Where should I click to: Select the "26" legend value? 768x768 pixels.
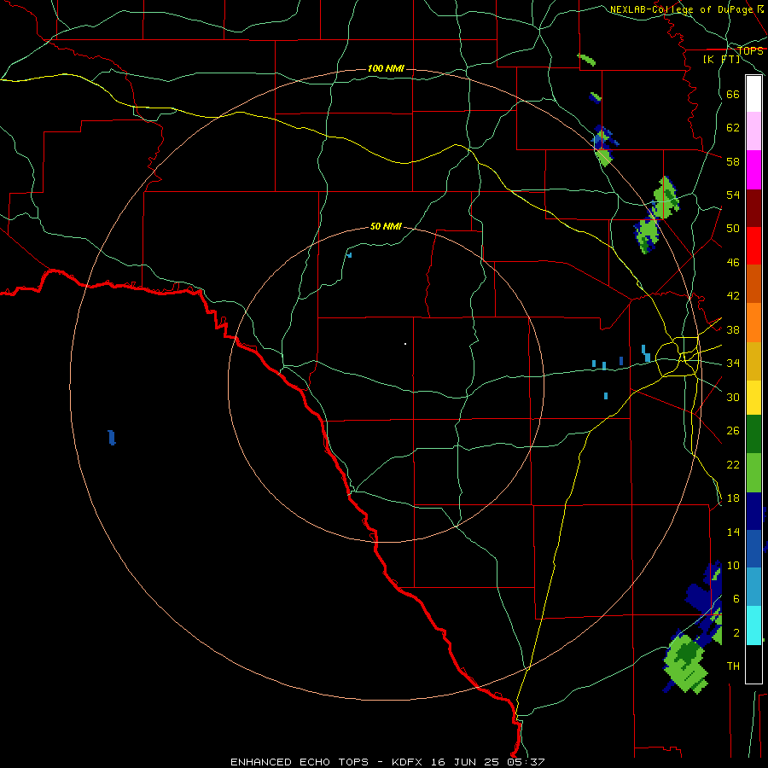(733, 431)
